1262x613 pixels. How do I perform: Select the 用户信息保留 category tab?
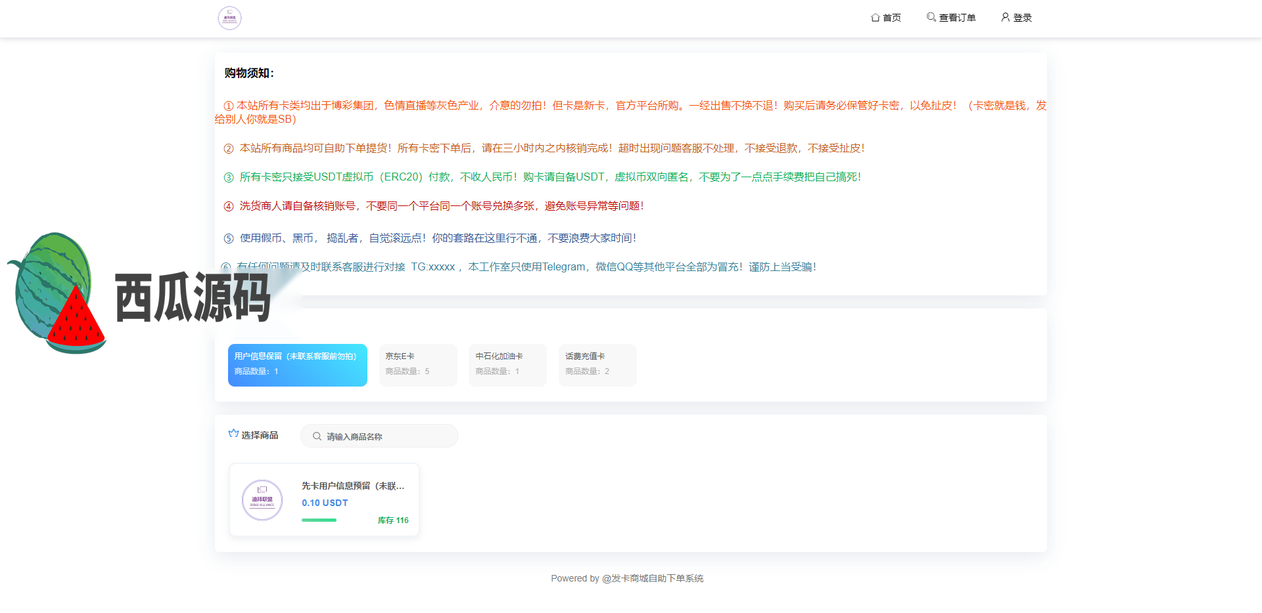(x=297, y=365)
